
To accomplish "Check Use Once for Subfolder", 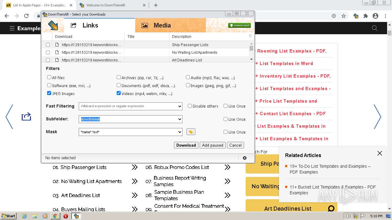I will (225, 119).
